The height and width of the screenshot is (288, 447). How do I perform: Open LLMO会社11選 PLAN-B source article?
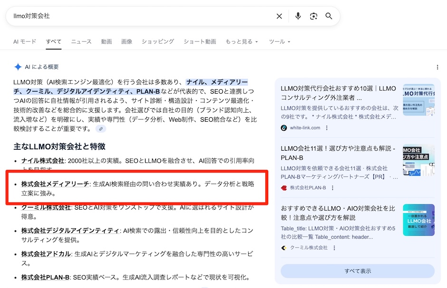pyautogui.click(x=338, y=153)
